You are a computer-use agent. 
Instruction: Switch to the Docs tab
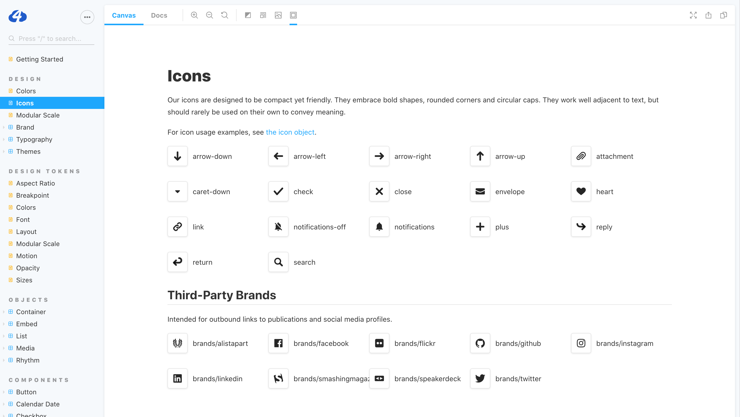159,15
